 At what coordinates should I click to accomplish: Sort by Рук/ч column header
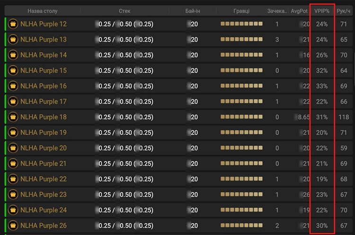coord(344,10)
